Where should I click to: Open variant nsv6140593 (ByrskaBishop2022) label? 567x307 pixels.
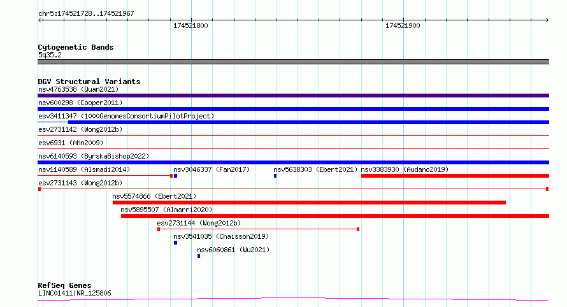[x=94, y=156]
